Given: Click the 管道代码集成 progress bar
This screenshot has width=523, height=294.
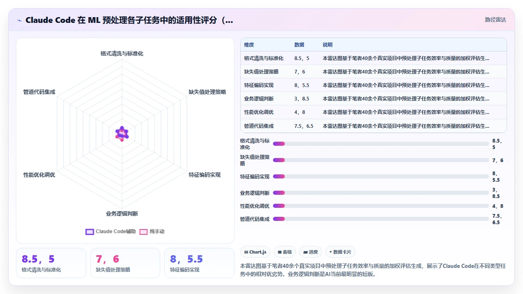Looking at the screenshot, I should pos(381,219).
